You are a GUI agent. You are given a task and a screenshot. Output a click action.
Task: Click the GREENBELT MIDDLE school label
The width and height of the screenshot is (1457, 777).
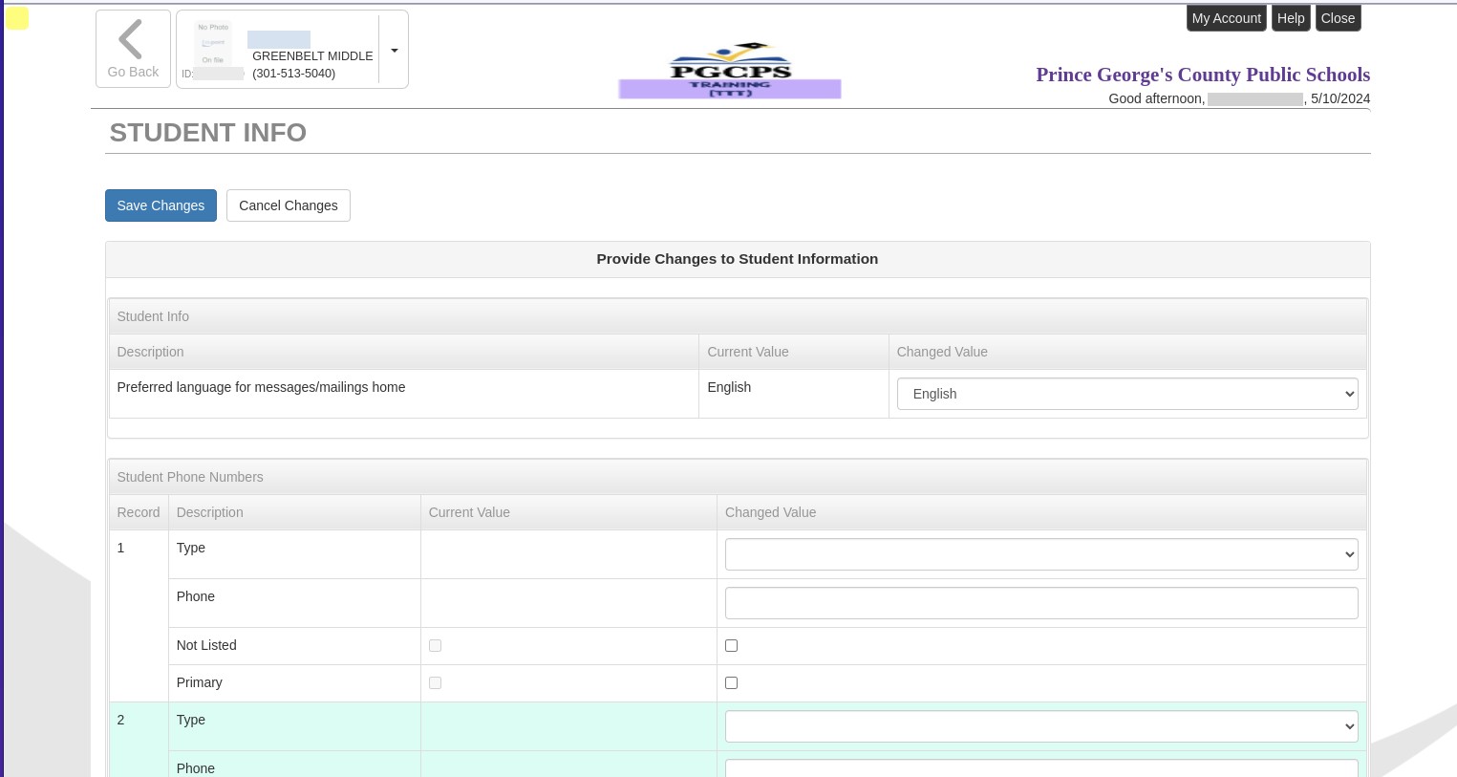312,56
